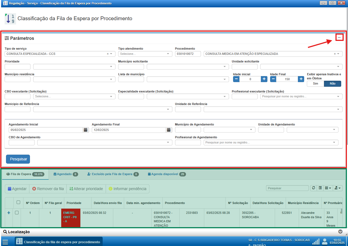Collapse the Parâmetros panel with minus icon
Image resolution: width=348 pixels, height=246 pixels.
[339, 37]
